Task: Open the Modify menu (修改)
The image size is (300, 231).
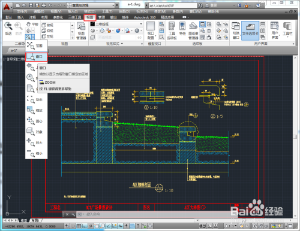Action: [160, 11]
